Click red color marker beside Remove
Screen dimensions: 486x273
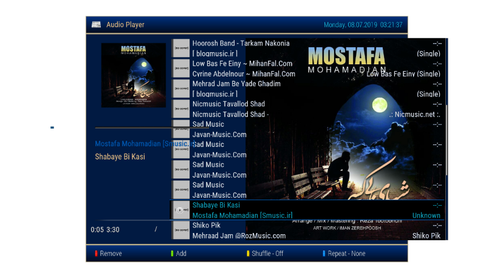pyautogui.click(x=96, y=254)
